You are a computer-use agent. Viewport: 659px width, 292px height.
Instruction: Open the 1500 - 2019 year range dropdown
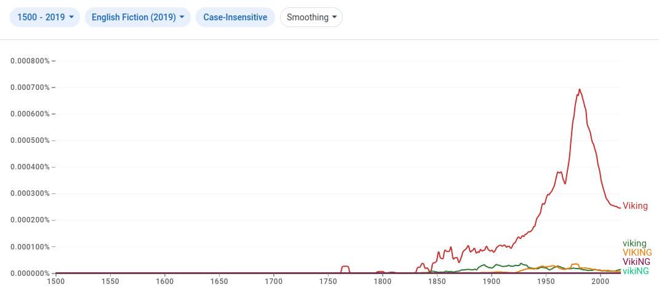(46, 17)
